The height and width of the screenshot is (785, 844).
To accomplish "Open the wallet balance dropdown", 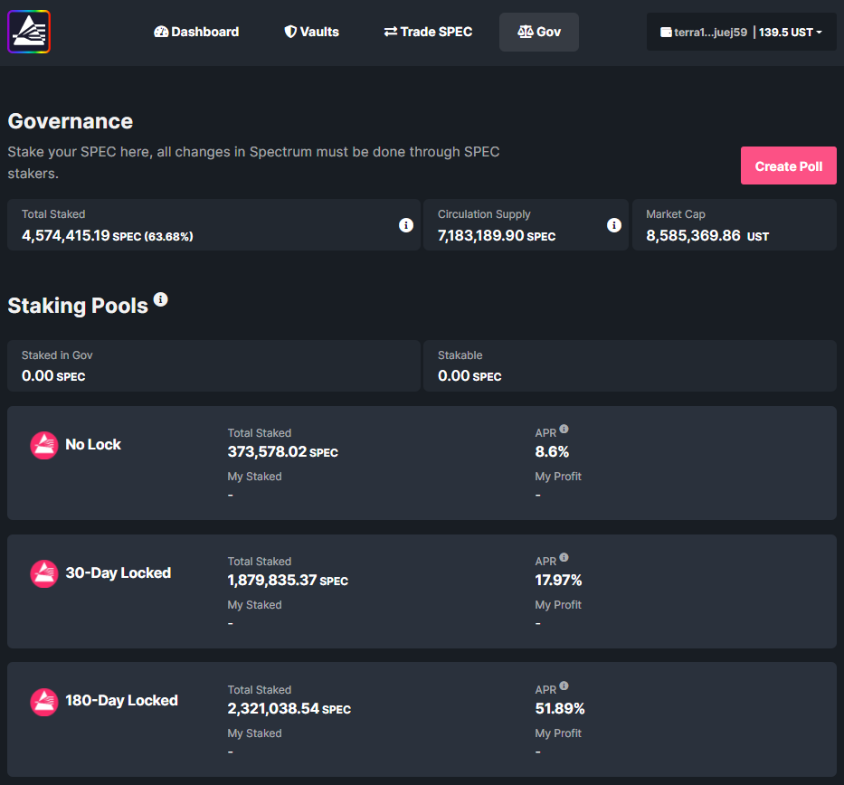I will click(x=741, y=32).
